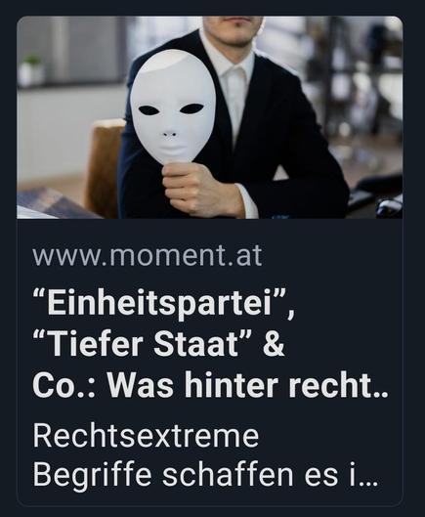425x517 pixels.
Task: Open the article preview image
Action: pyautogui.click(x=210, y=117)
